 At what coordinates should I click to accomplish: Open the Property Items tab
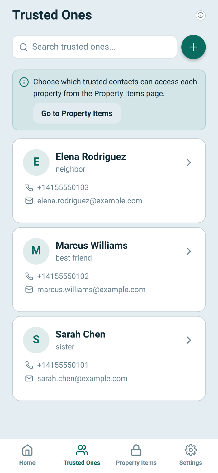click(x=136, y=455)
